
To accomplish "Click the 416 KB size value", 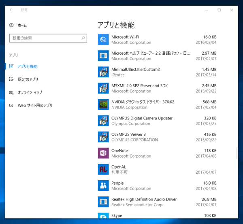I will pyautogui.click(x=210, y=134).
